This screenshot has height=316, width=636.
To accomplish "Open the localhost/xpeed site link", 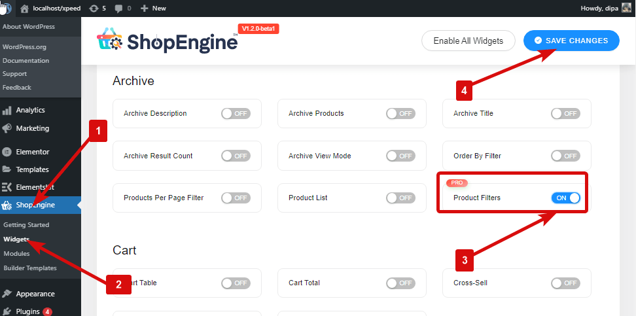I will (57, 8).
